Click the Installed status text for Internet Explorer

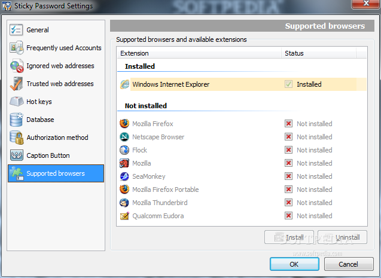click(x=309, y=84)
